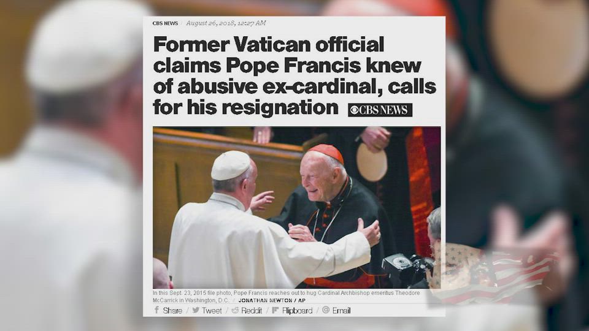Screen dimensions: 589x331
Task: Choose the Tweet text label
Action: [212, 310]
